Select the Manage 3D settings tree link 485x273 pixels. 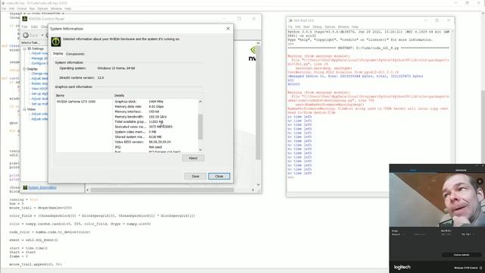(x=39, y=58)
